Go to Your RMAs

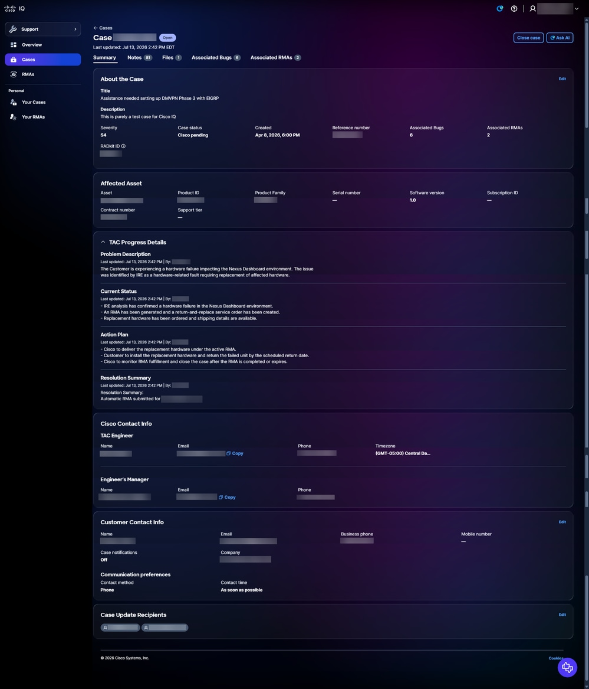coord(42,117)
